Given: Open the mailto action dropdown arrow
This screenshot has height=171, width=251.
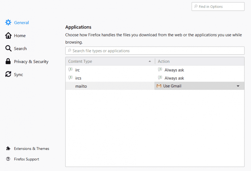Looking at the screenshot, I should click(x=238, y=86).
